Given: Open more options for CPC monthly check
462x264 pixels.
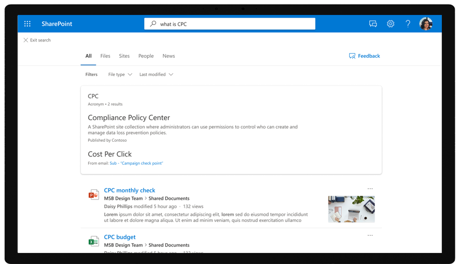Looking at the screenshot, I should coord(370,189).
